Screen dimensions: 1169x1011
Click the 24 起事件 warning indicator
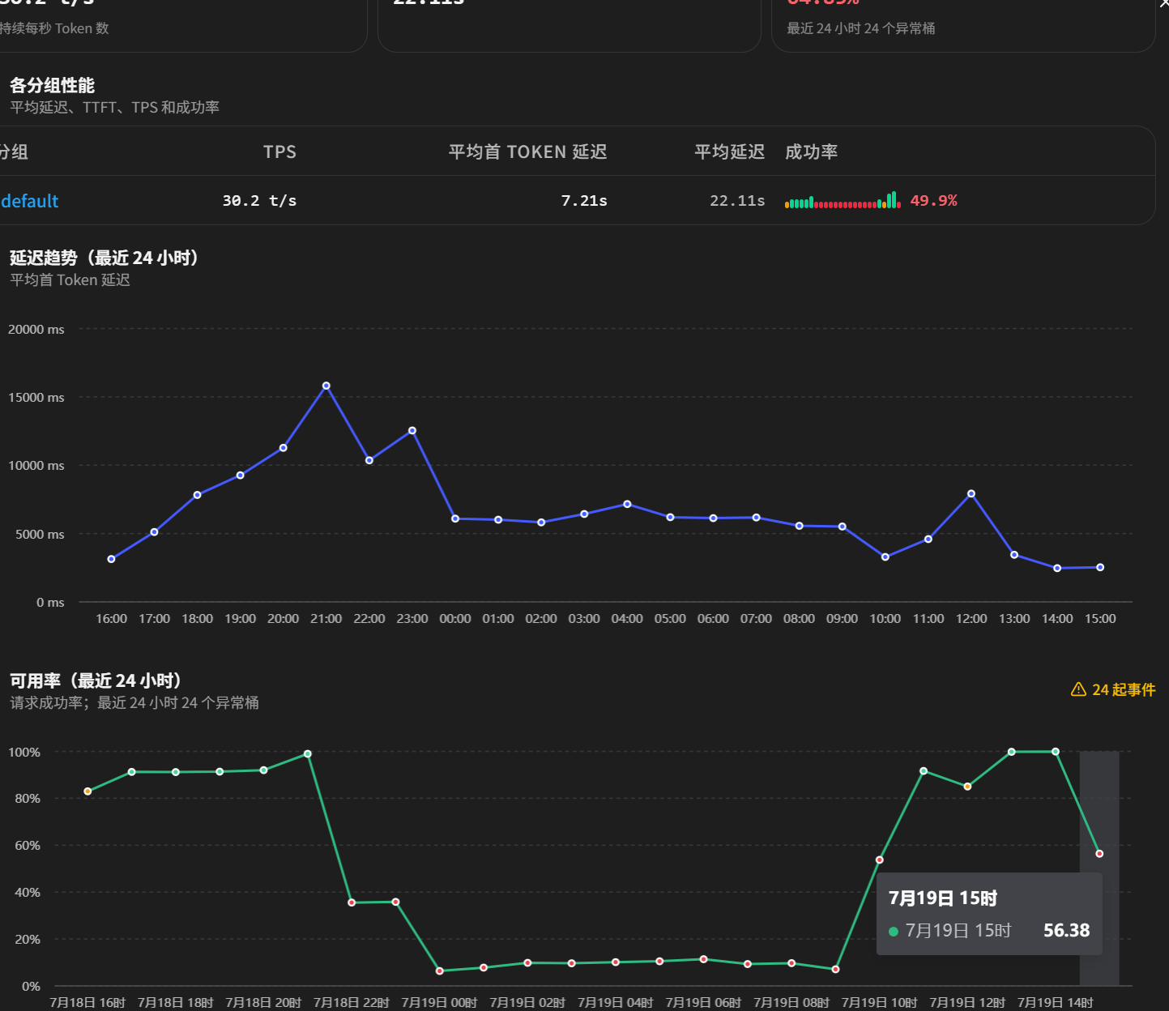coord(1113,689)
